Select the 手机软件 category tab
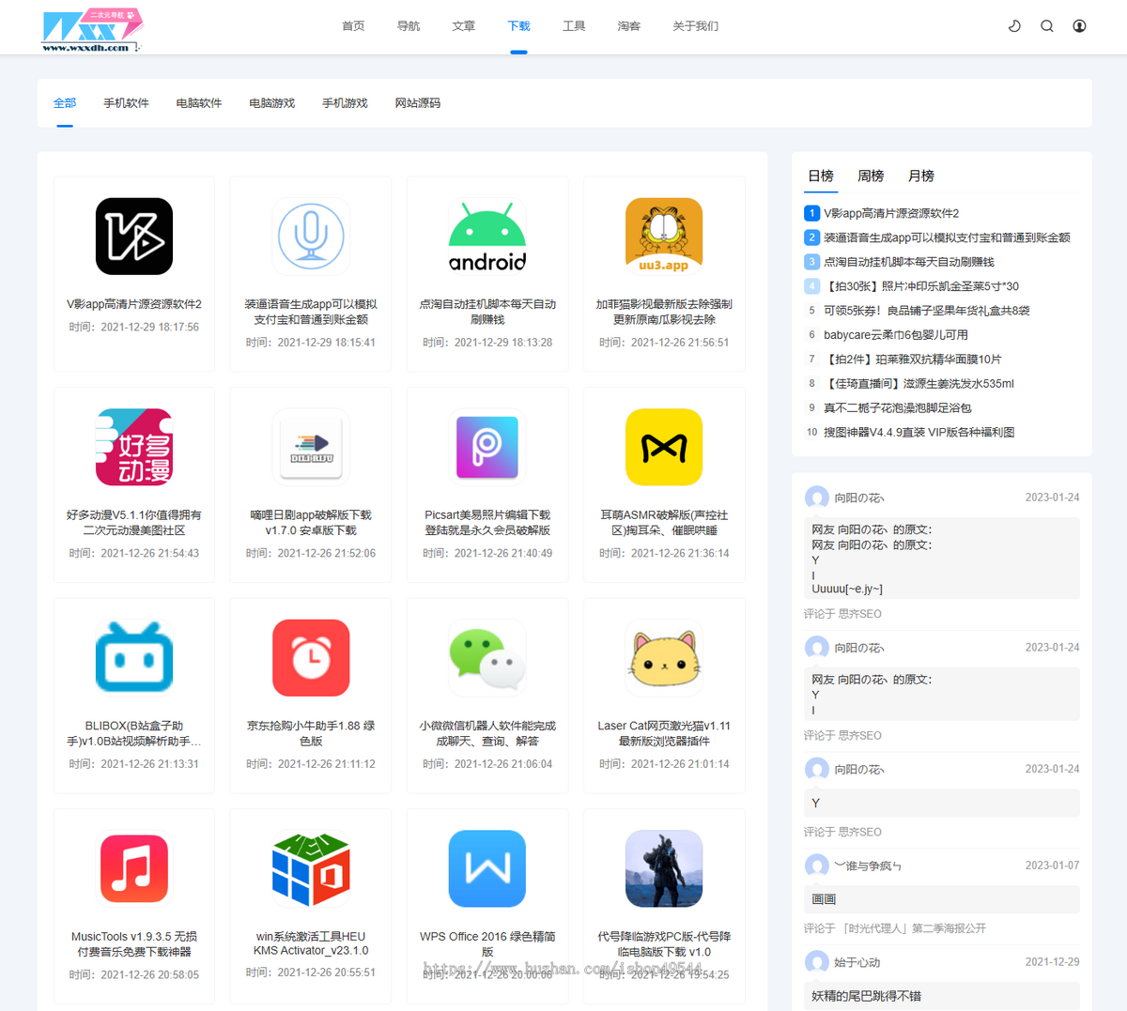The height and width of the screenshot is (1011, 1127). [126, 103]
